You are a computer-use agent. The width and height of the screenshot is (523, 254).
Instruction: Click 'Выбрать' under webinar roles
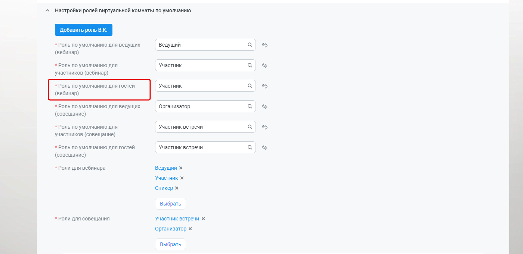(x=170, y=204)
